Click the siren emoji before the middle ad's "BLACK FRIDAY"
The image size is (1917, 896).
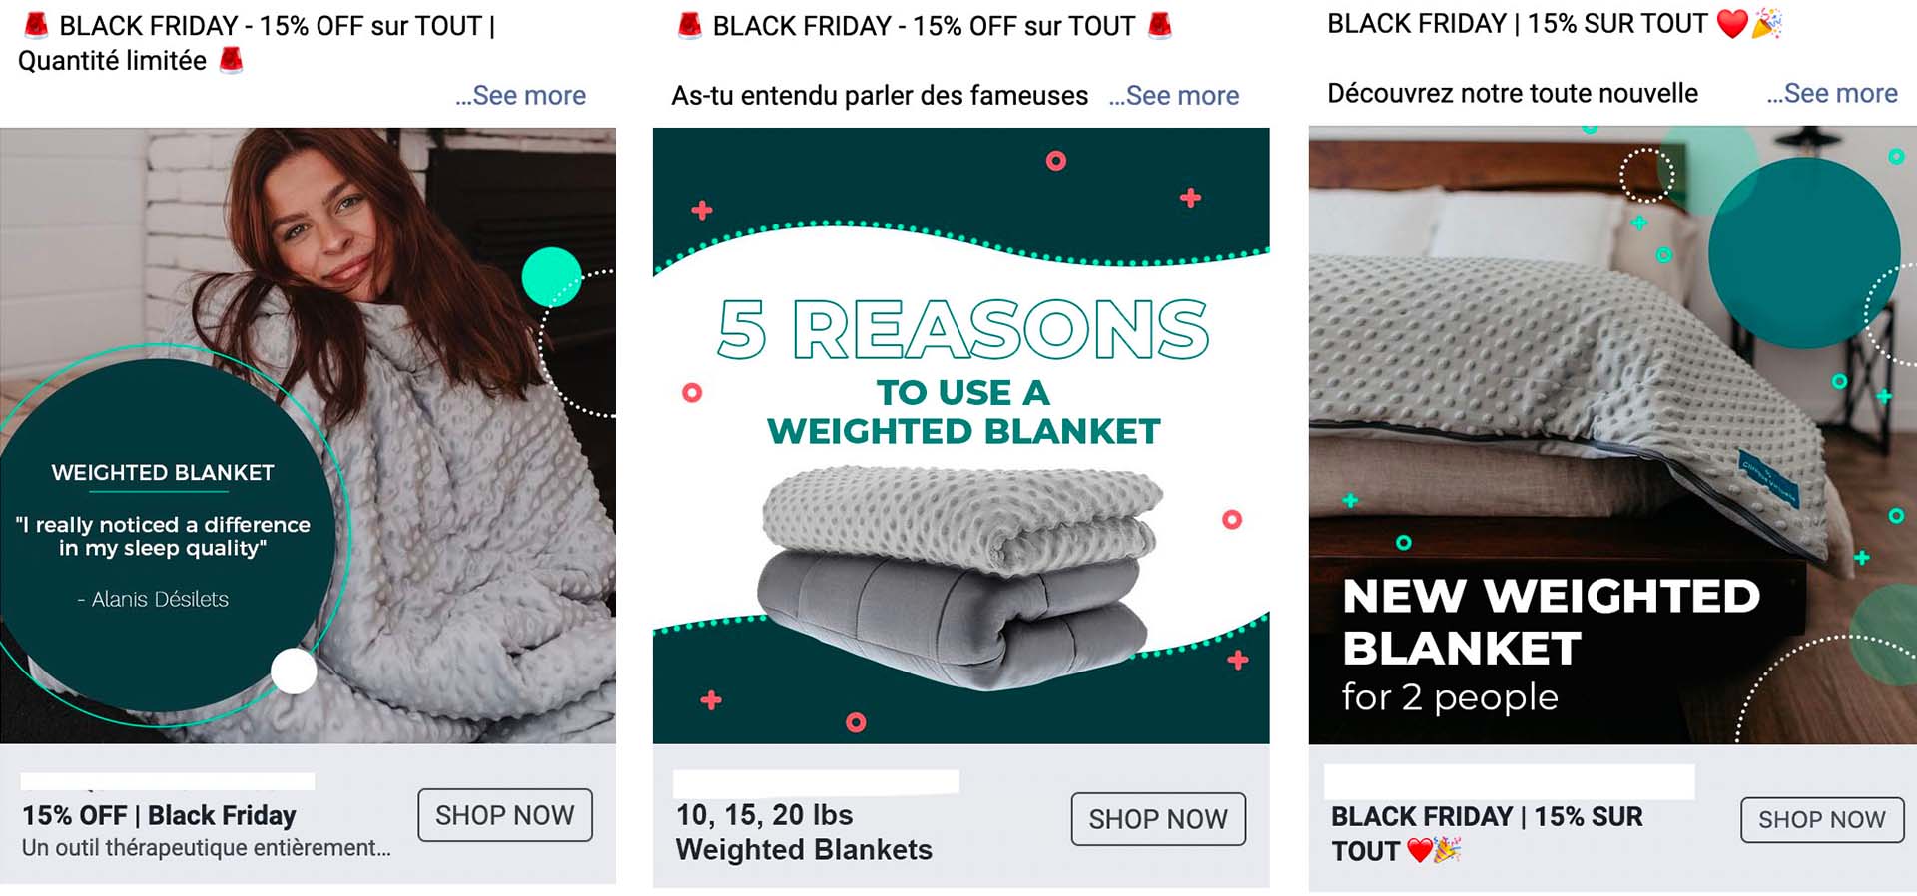click(689, 25)
